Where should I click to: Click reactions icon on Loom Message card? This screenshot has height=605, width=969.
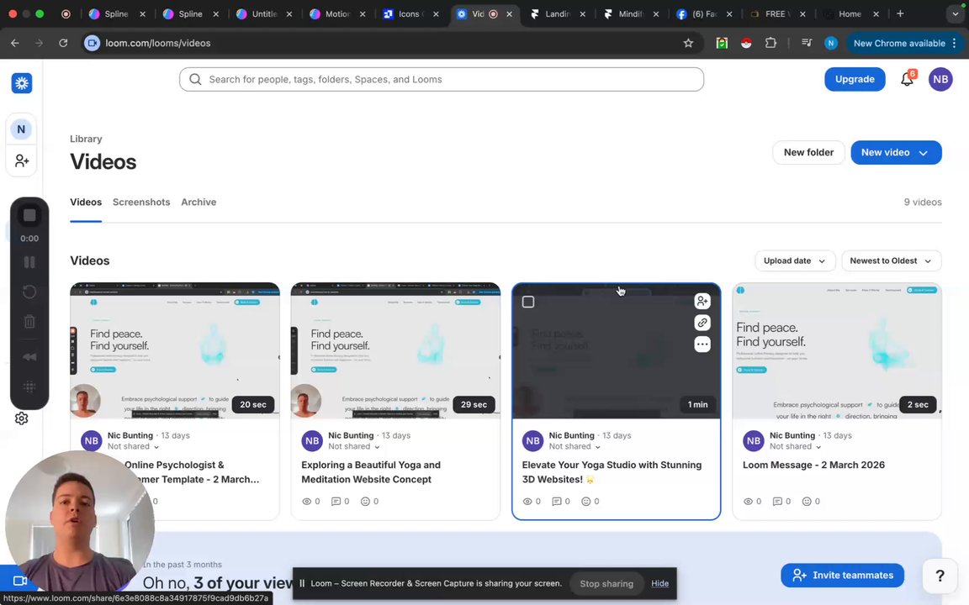(x=807, y=502)
